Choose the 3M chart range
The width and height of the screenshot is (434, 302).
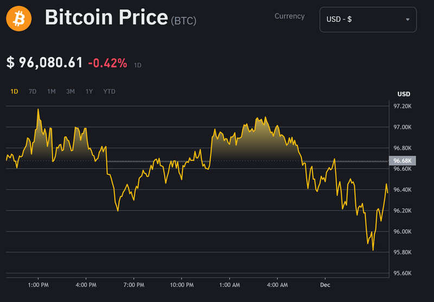click(71, 92)
